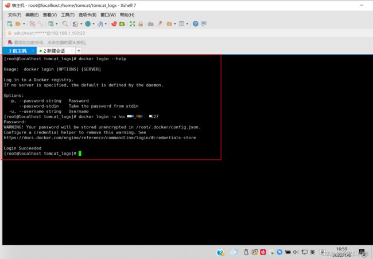
Task: Click the 'WARNING! Your password' line
Action: 102,127
